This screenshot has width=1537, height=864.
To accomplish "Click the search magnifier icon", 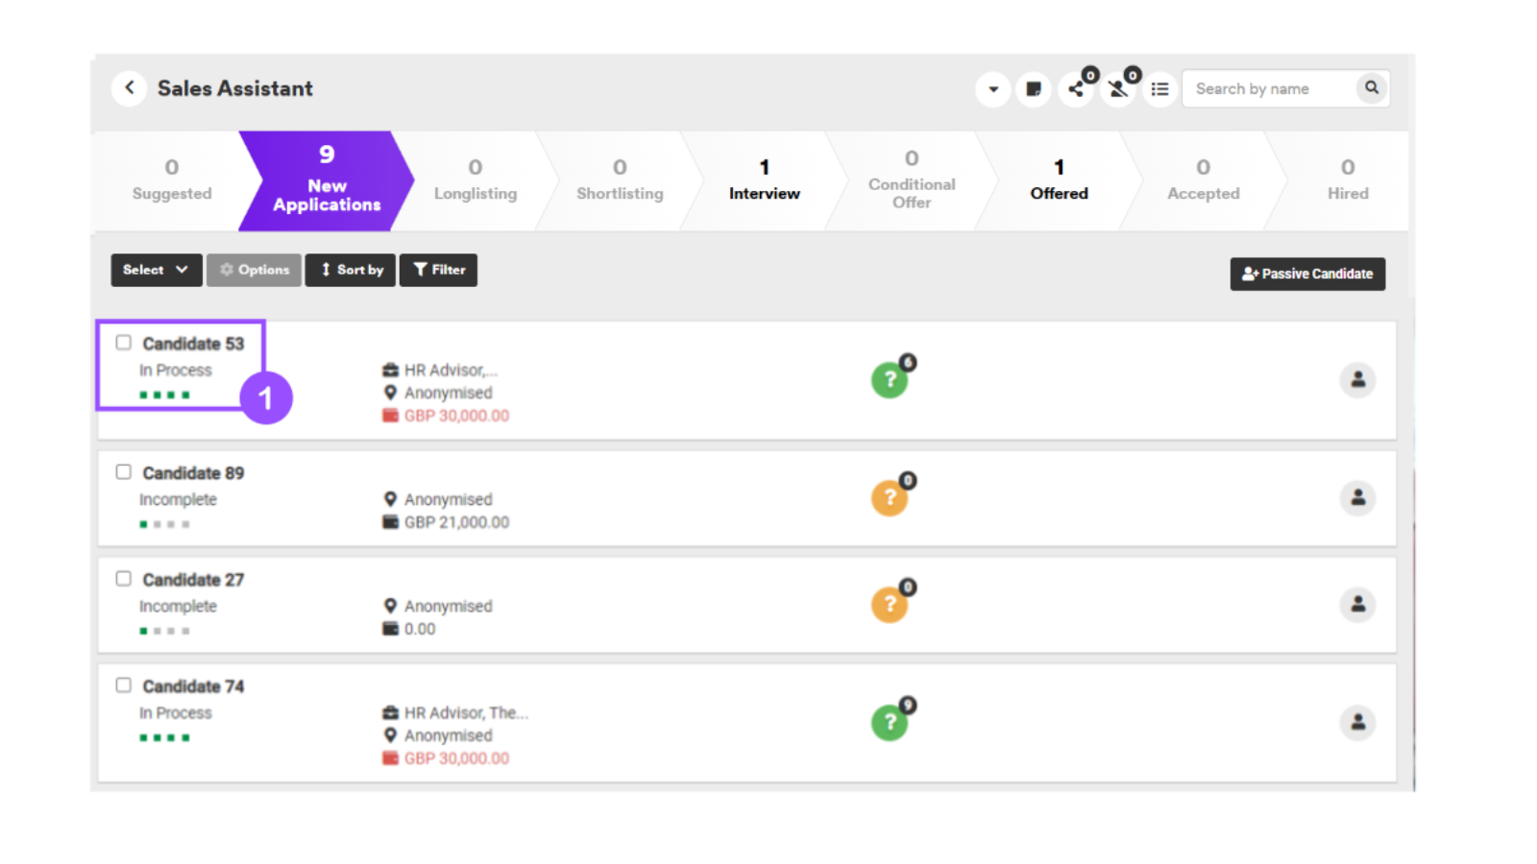I will [1372, 88].
